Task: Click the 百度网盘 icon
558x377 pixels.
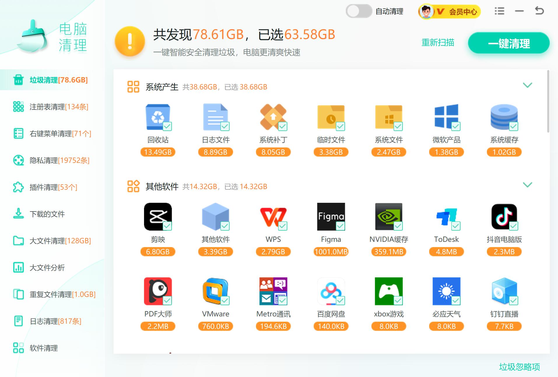Action: pyautogui.click(x=331, y=291)
